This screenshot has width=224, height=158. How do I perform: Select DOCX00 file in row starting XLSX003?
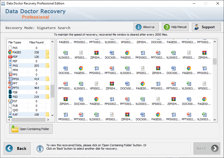coord(112,55)
